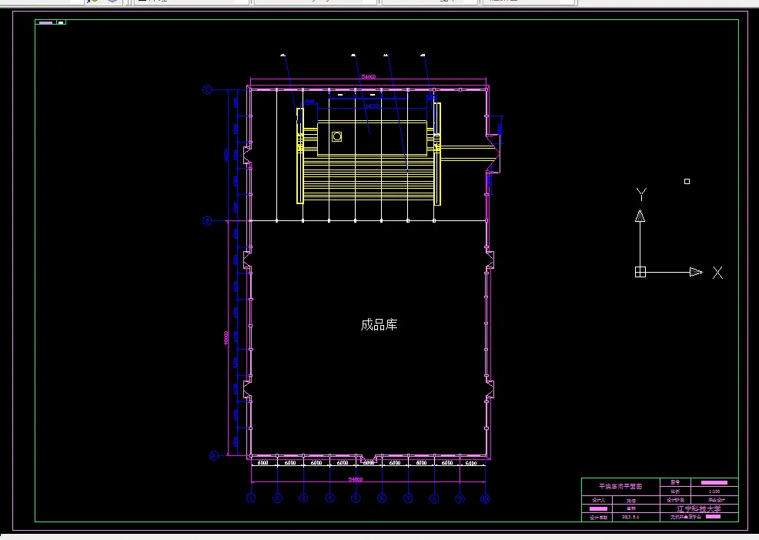Click the X axis label of UCS icon

pyautogui.click(x=718, y=273)
